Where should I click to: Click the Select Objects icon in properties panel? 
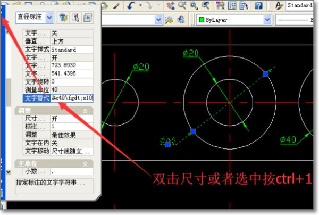75,18
